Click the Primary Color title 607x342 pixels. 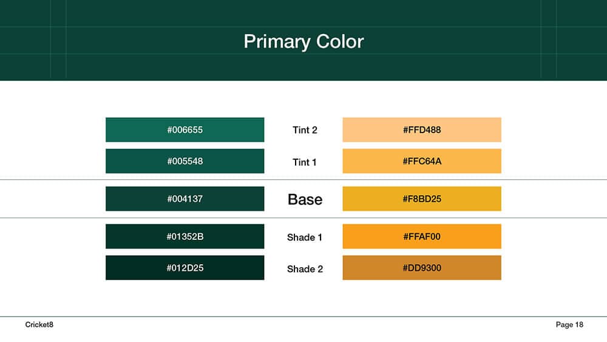(x=303, y=42)
